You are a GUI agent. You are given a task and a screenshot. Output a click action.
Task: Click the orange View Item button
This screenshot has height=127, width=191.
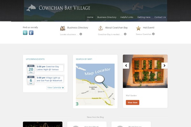pyautogui.click(x=132, y=103)
